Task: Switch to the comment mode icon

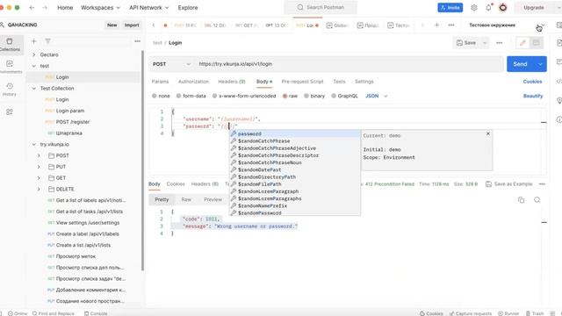Action: [536, 43]
